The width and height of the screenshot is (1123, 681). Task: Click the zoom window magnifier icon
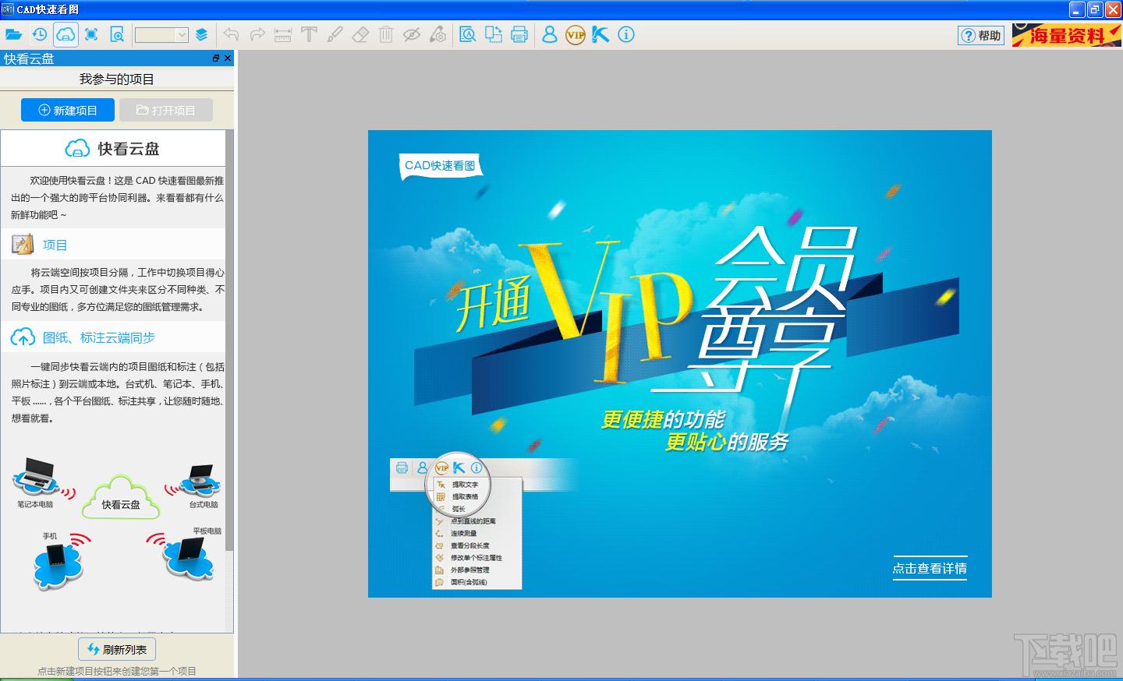point(117,34)
